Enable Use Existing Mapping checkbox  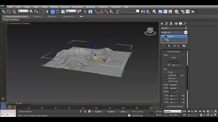coord(165,106)
